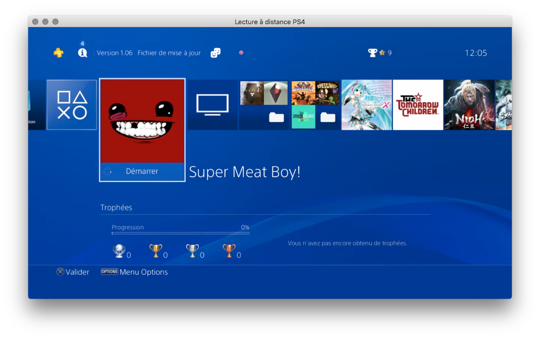
Task: Select the PlayStation symbols library tile
Action: (72, 105)
